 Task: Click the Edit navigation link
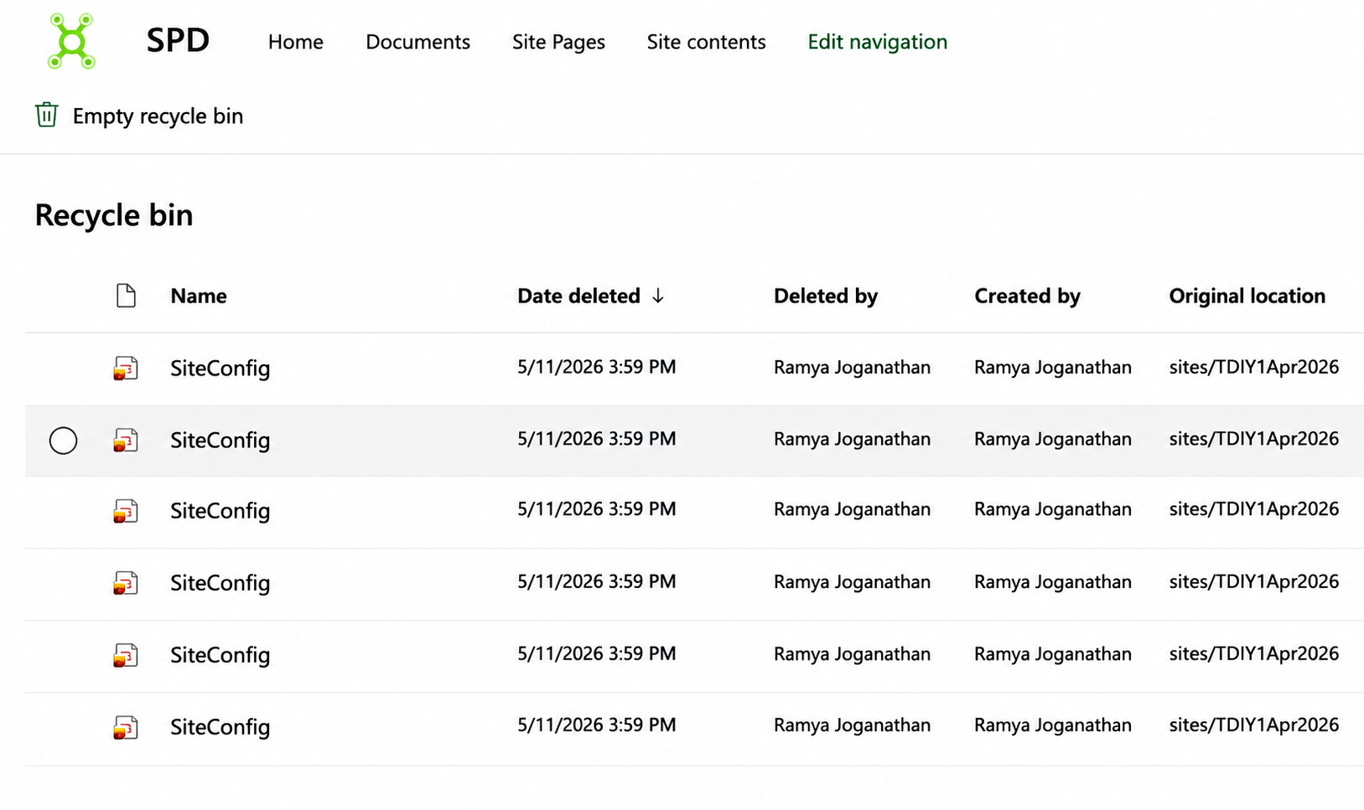pos(877,42)
